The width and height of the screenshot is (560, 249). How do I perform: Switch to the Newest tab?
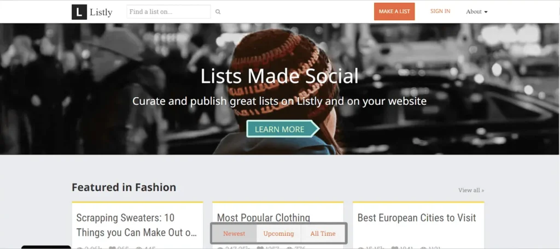tap(234, 234)
